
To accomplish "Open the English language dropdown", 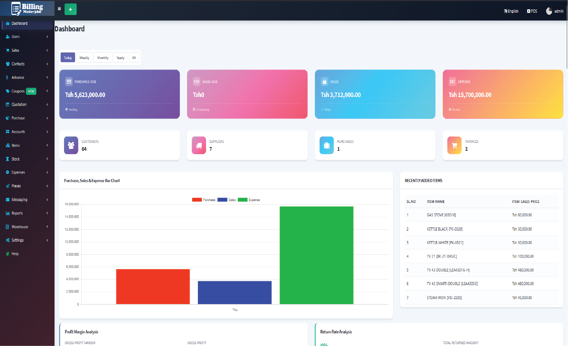I will coord(511,11).
